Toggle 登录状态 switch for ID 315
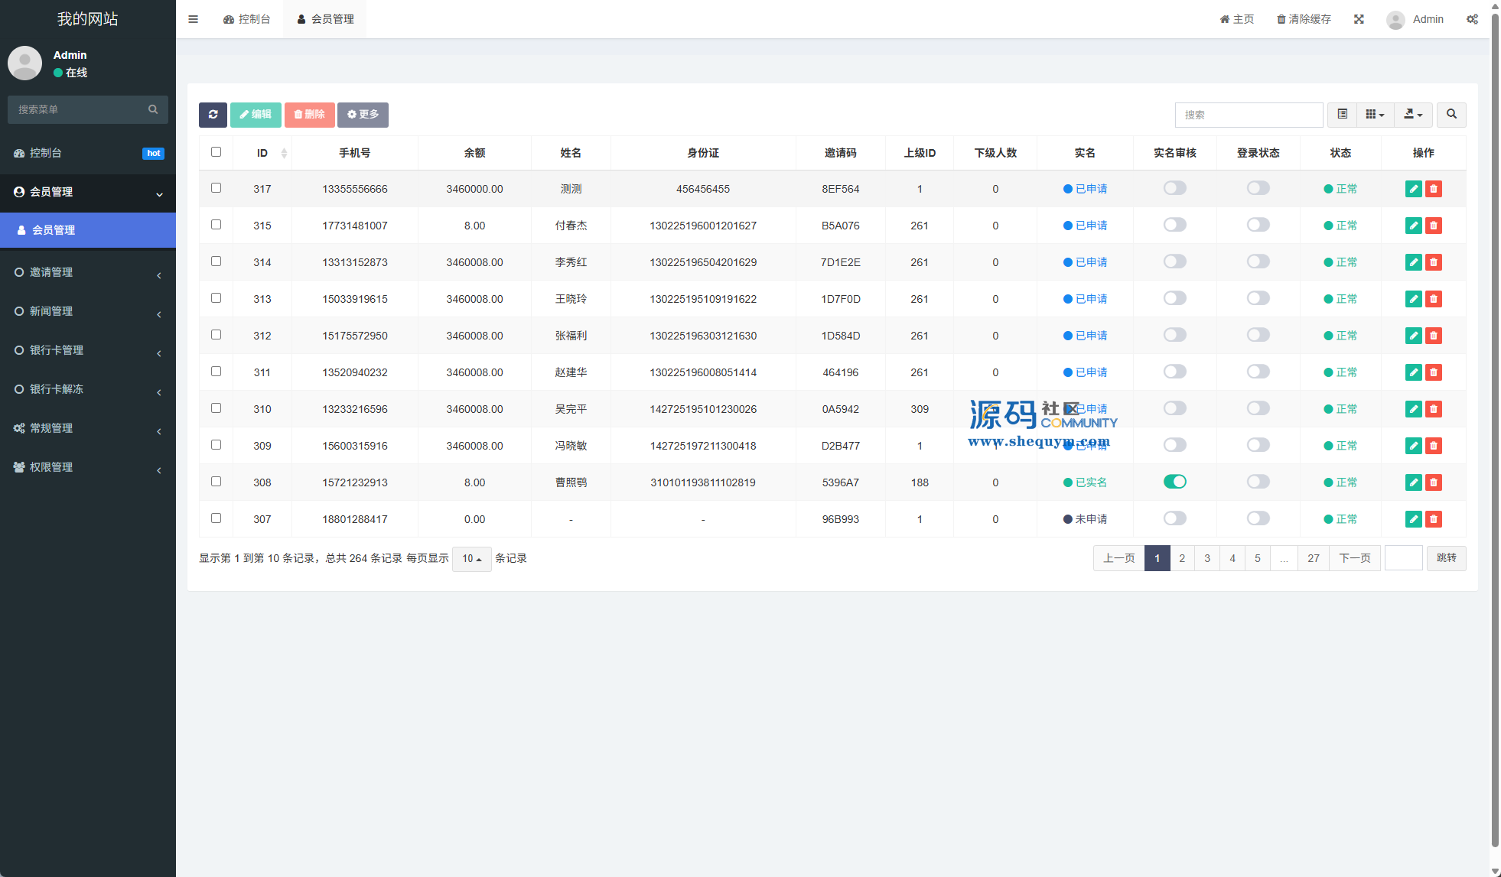 pyautogui.click(x=1258, y=225)
